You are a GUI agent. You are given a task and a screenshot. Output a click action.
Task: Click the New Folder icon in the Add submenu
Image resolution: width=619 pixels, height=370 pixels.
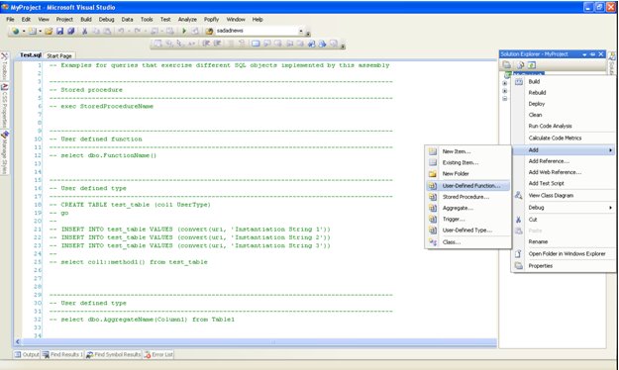pyautogui.click(x=433, y=173)
